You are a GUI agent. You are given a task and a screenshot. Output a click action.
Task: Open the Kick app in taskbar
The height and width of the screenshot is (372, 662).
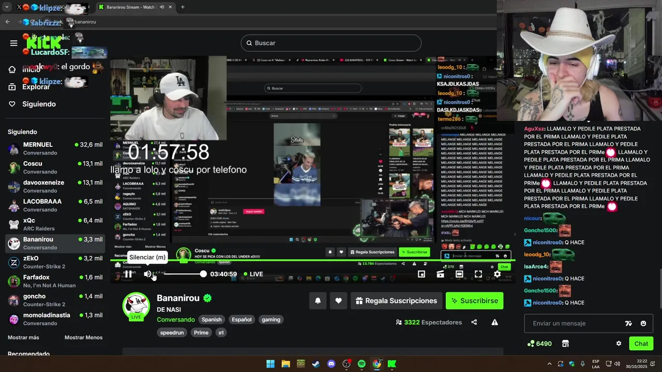click(x=392, y=364)
